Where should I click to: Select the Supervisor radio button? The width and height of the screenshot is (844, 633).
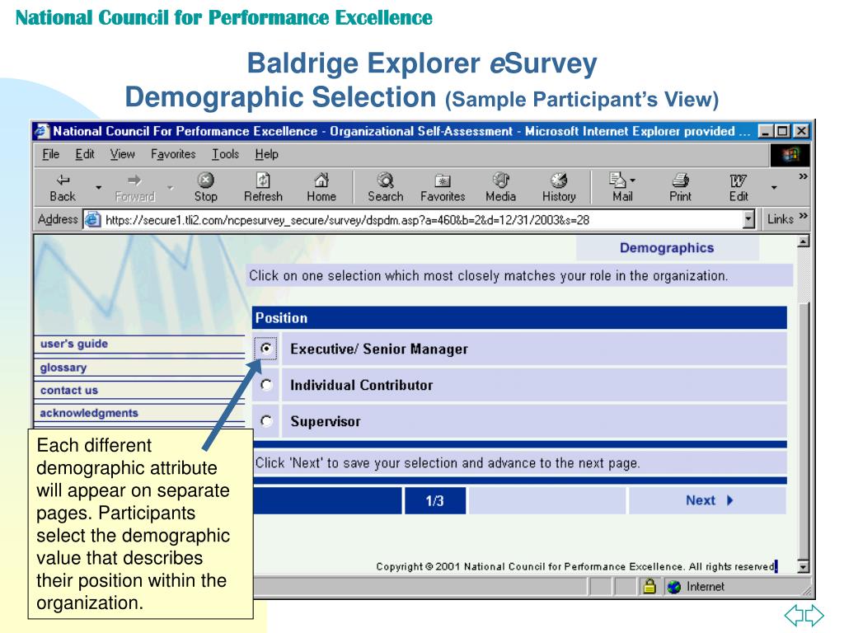point(266,420)
